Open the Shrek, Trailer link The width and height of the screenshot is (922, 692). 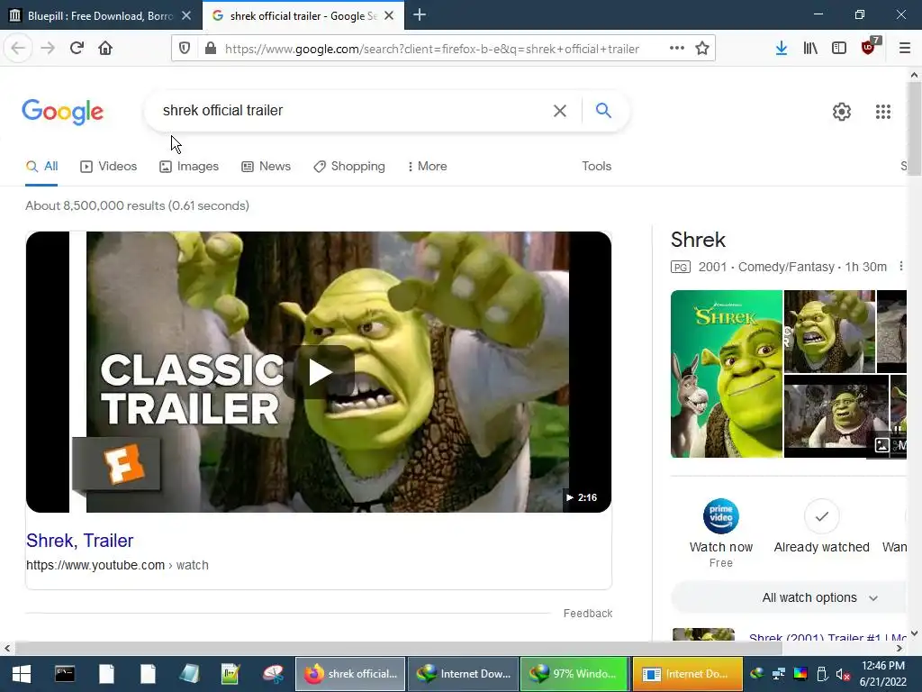point(80,541)
